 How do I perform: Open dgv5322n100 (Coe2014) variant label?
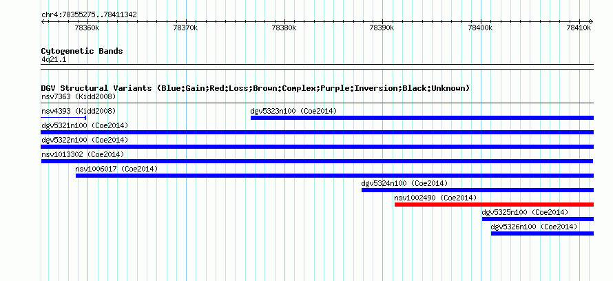coord(85,140)
